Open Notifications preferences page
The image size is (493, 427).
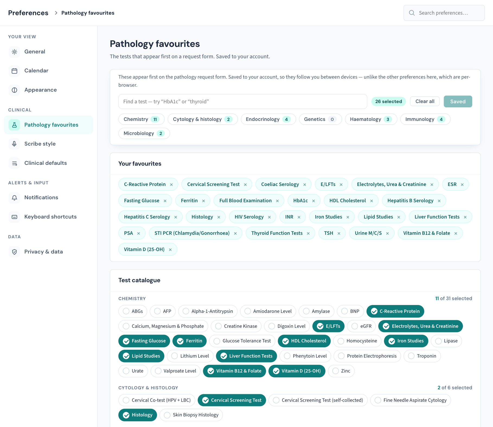pos(49,198)
